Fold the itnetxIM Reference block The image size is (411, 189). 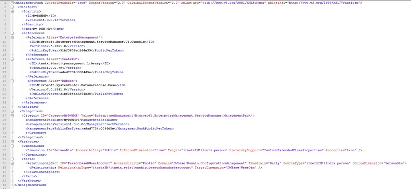(x=12, y=59)
